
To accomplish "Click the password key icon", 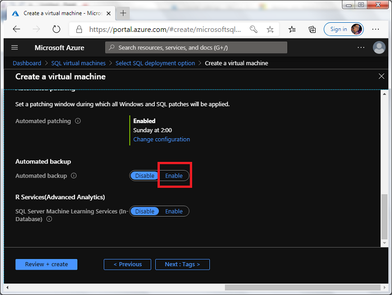I will coord(253,29).
